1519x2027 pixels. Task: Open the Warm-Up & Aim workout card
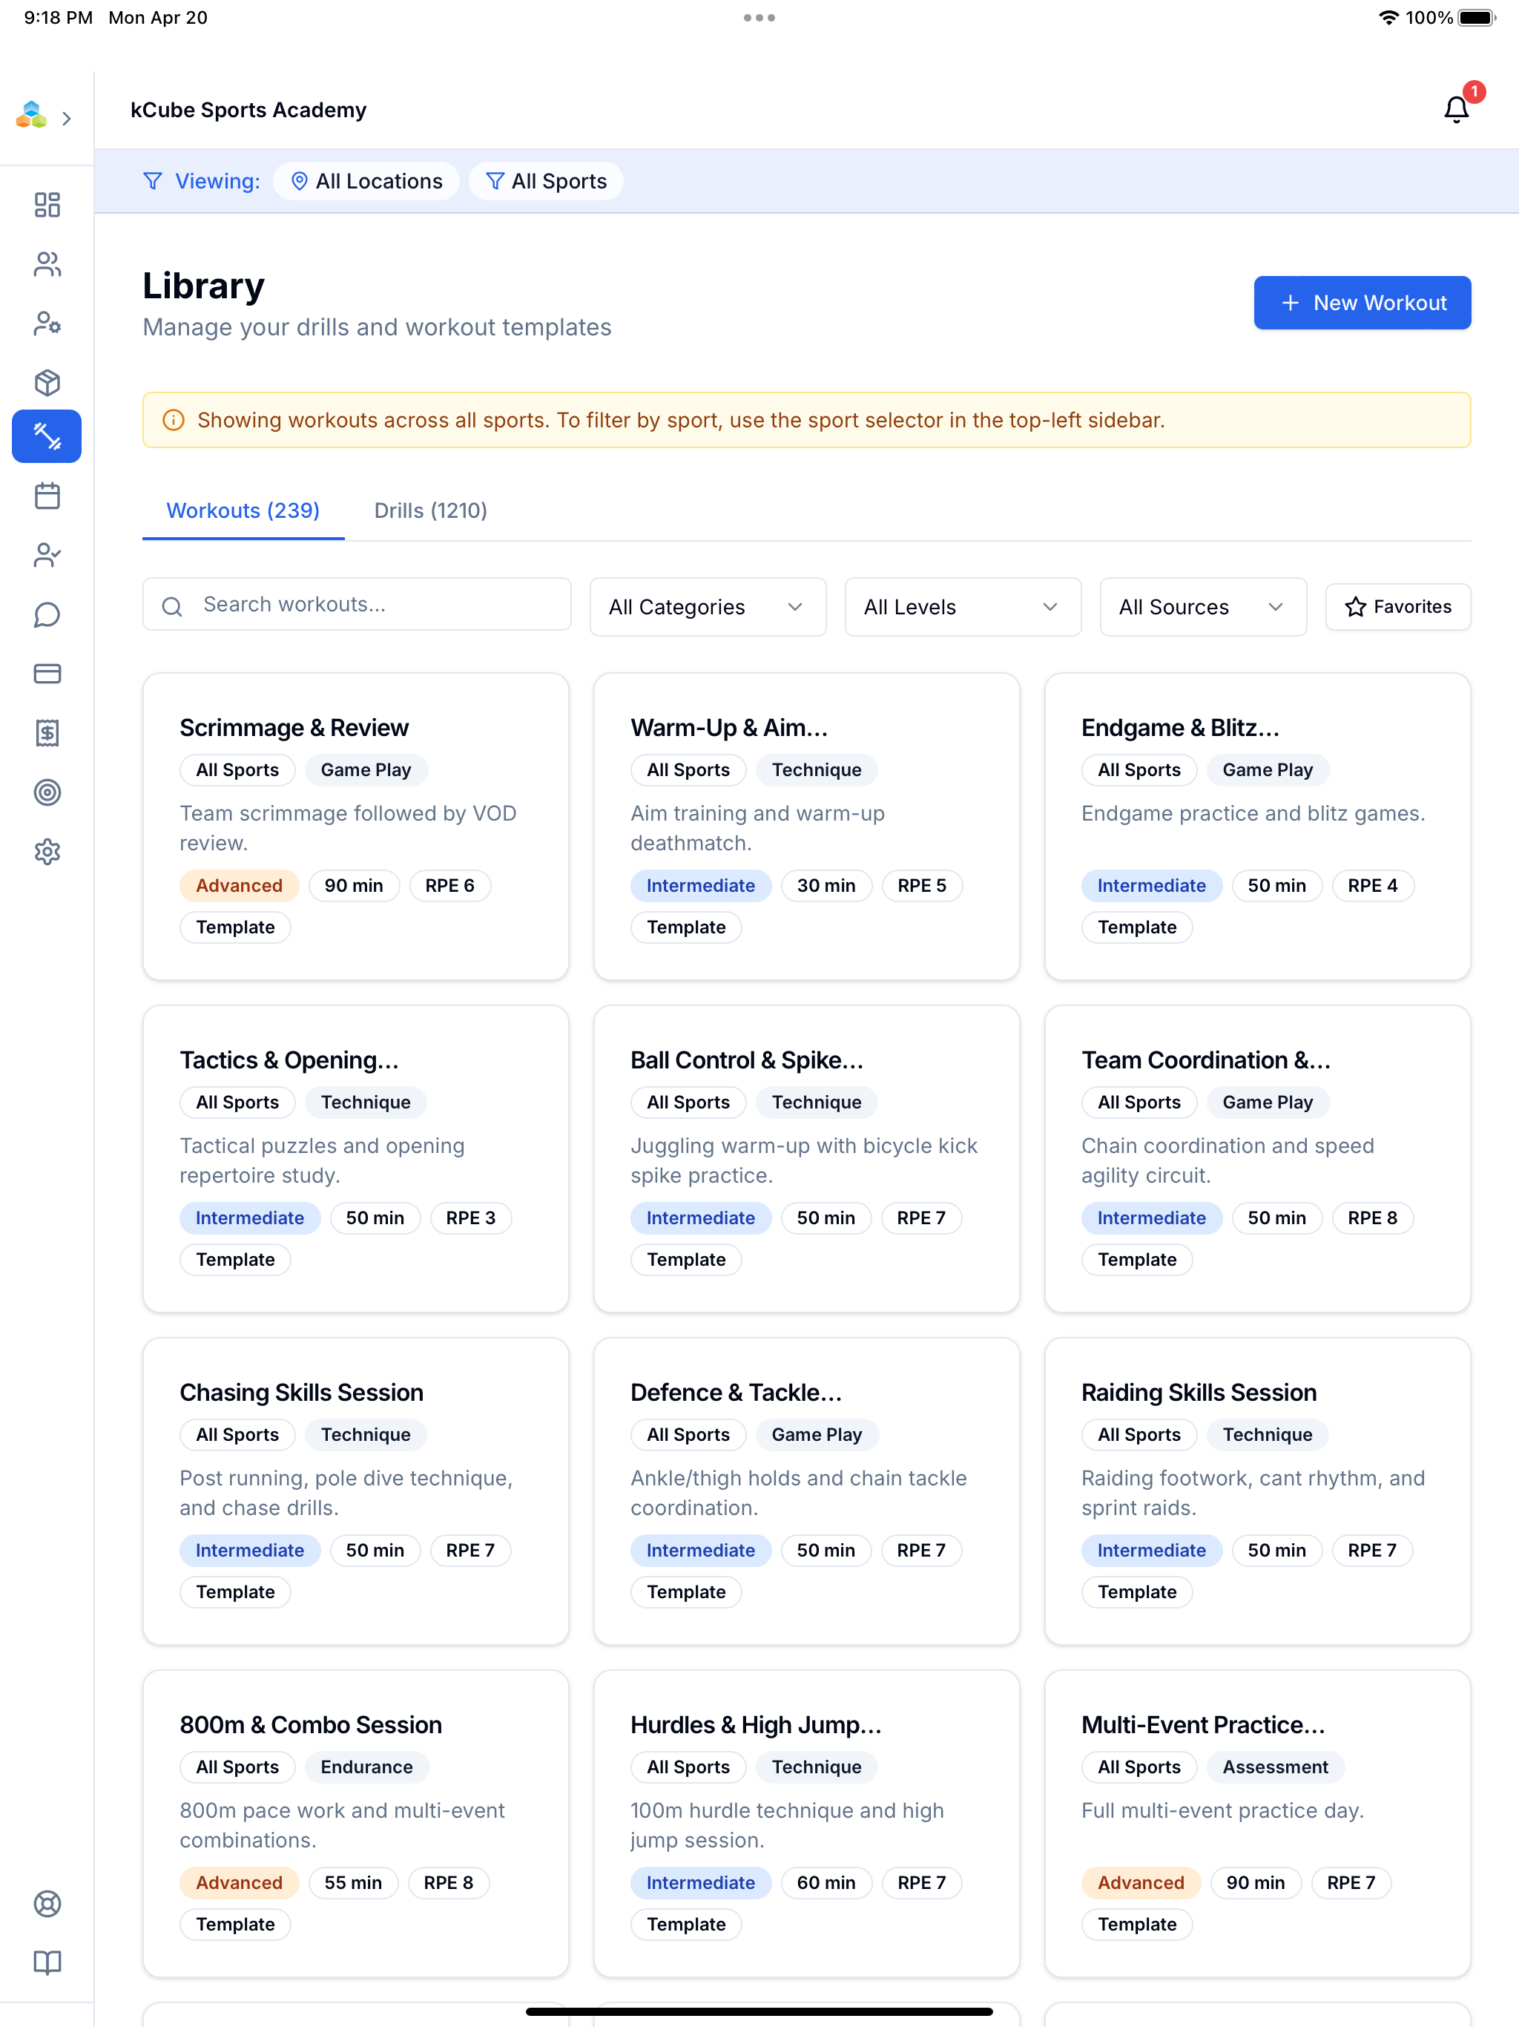(806, 827)
